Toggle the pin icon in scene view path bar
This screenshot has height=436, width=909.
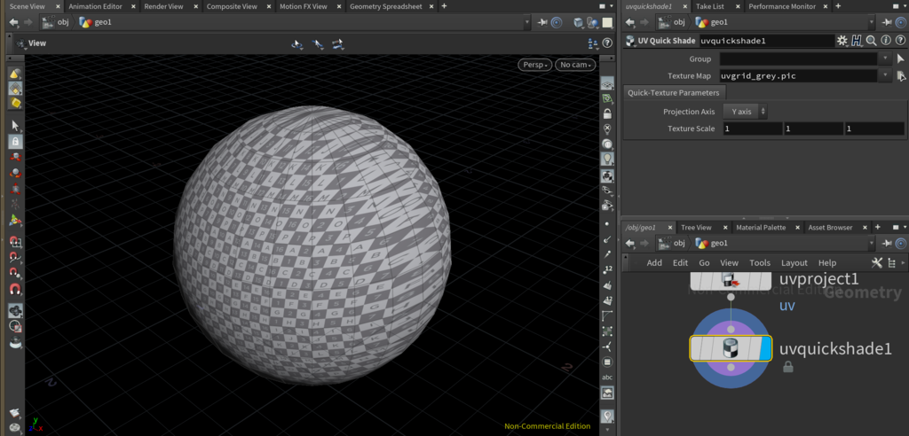(x=542, y=22)
